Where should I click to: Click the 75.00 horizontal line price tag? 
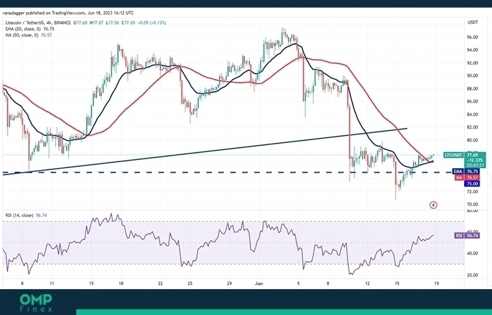(472, 184)
